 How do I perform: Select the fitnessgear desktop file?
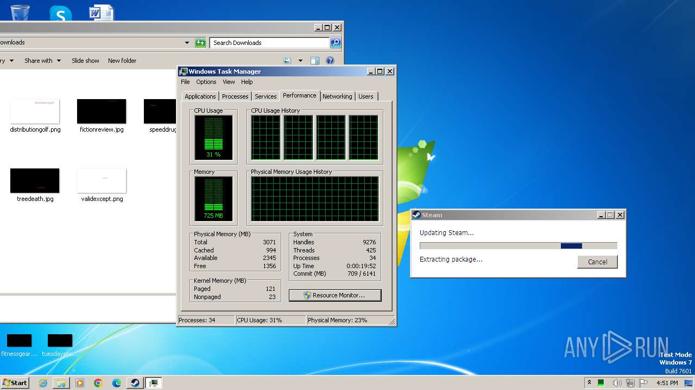19,345
